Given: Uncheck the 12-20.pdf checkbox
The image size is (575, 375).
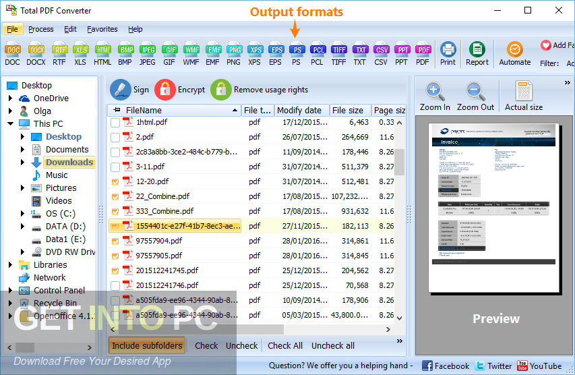Looking at the screenshot, I should tap(115, 181).
